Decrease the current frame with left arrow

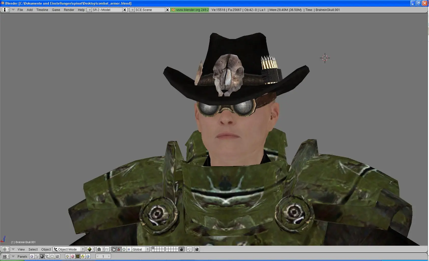(98, 256)
